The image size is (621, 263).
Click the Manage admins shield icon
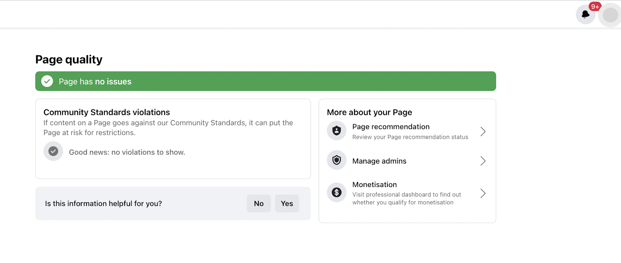pyautogui.click(x=337, y=160)
